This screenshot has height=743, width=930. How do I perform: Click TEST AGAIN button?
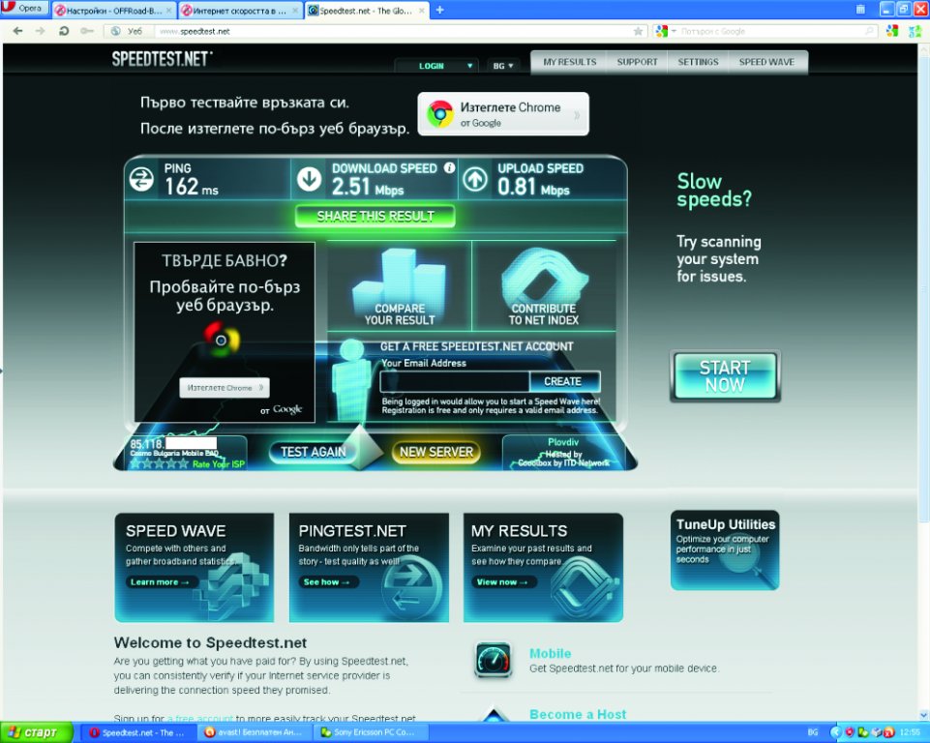click(314, 452)
